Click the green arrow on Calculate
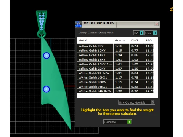The width and height of the screenshot is (183, 137). coord(129,122)
